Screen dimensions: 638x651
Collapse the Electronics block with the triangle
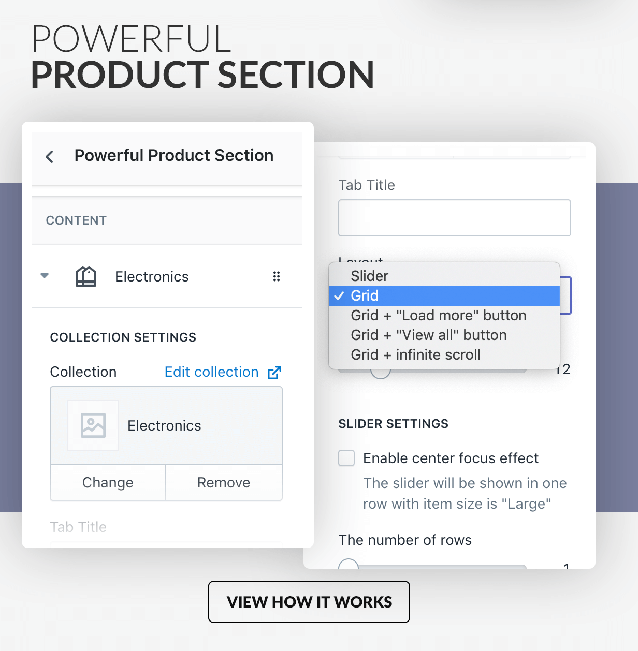[45, 276]
